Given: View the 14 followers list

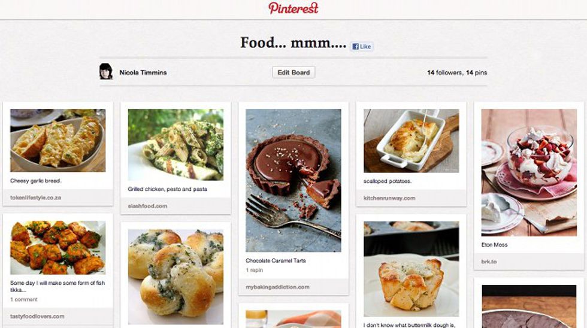Looking at the screenshot, I should pyautogui.click(x=444, y=72).
